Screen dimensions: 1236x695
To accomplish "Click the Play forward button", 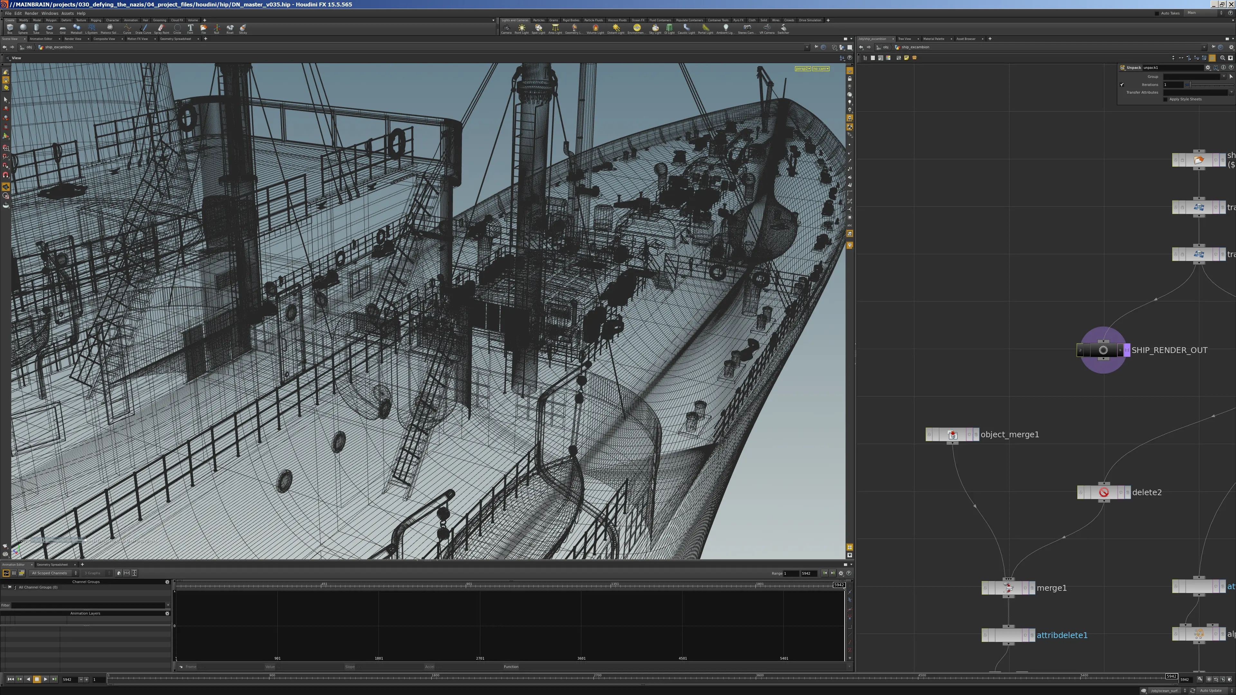I will coord(45,679).
